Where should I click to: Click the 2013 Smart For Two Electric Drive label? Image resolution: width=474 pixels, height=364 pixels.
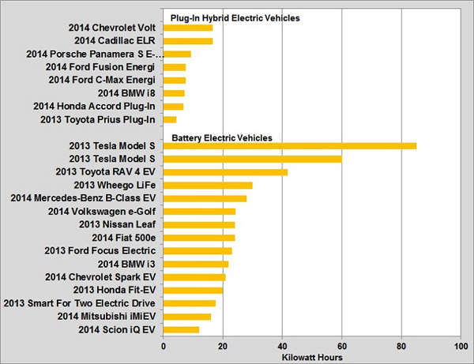coord(80,303)
